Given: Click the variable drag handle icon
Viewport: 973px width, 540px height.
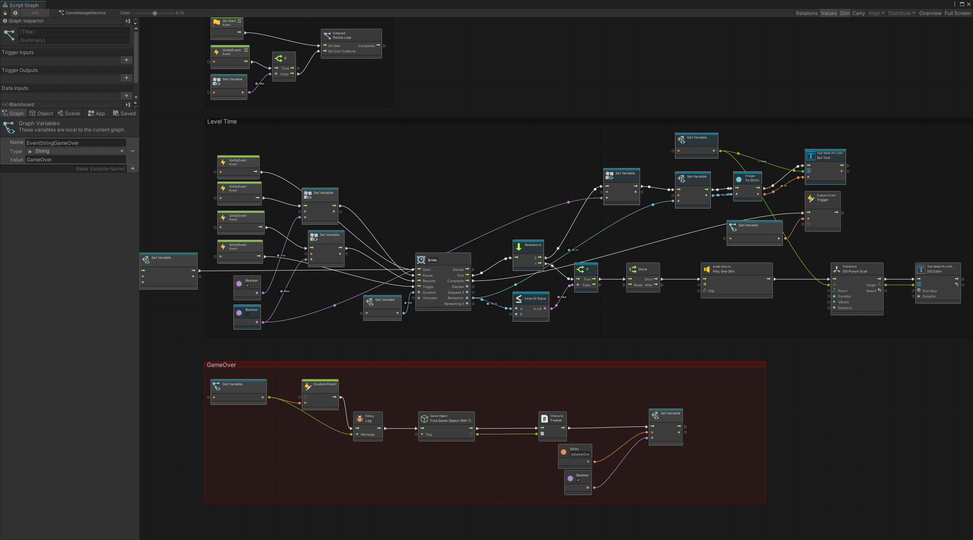Looking at the screenshot, I should (x=5, y=151).
